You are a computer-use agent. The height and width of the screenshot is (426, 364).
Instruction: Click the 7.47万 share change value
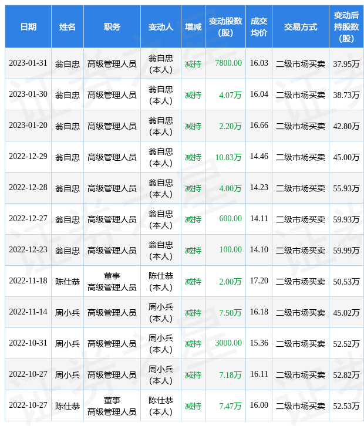tap(230, 406)
